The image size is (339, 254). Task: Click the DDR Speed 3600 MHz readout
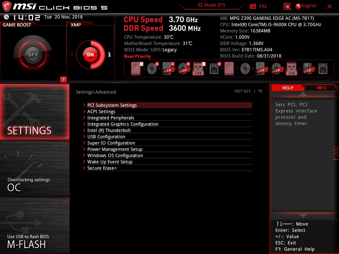click(162, 28)
